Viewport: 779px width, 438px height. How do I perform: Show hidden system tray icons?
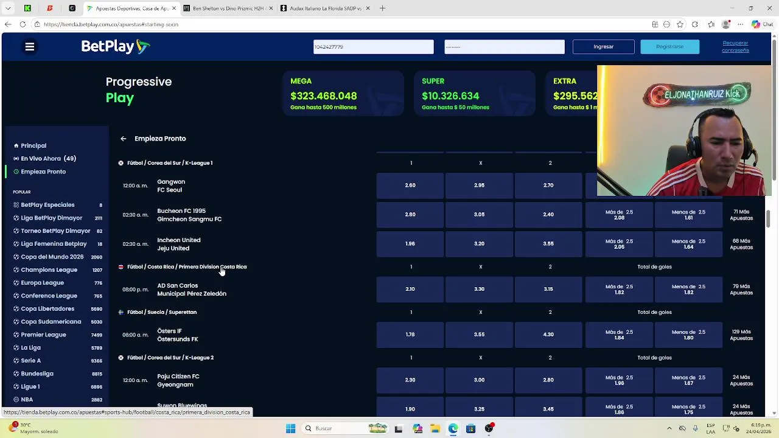pos(669,428)
